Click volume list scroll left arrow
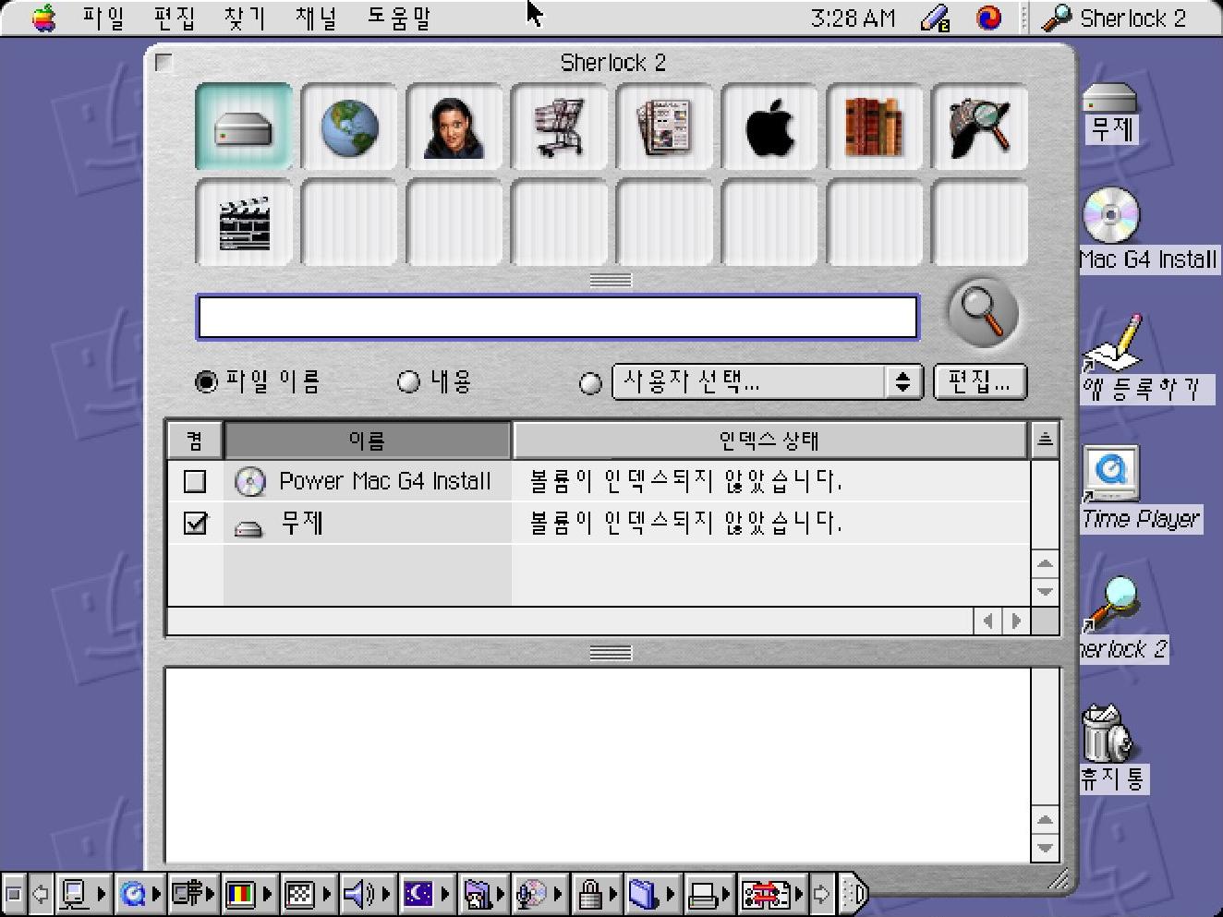The height and width of the screenshot is (917, 1223). click(987, 621)
